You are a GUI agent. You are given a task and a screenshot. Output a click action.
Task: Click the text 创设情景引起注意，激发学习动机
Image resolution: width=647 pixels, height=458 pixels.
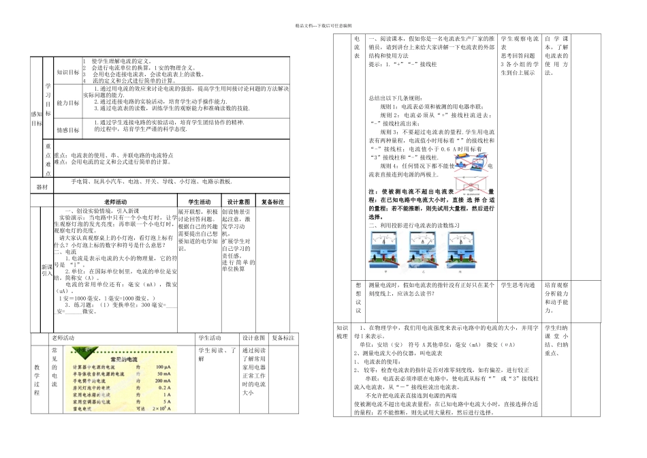[x=236, y=223]
